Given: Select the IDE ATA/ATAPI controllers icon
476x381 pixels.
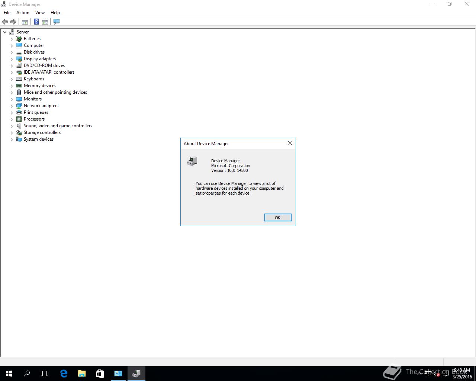Looking at the screenshot, I should (x=19, y=72).
